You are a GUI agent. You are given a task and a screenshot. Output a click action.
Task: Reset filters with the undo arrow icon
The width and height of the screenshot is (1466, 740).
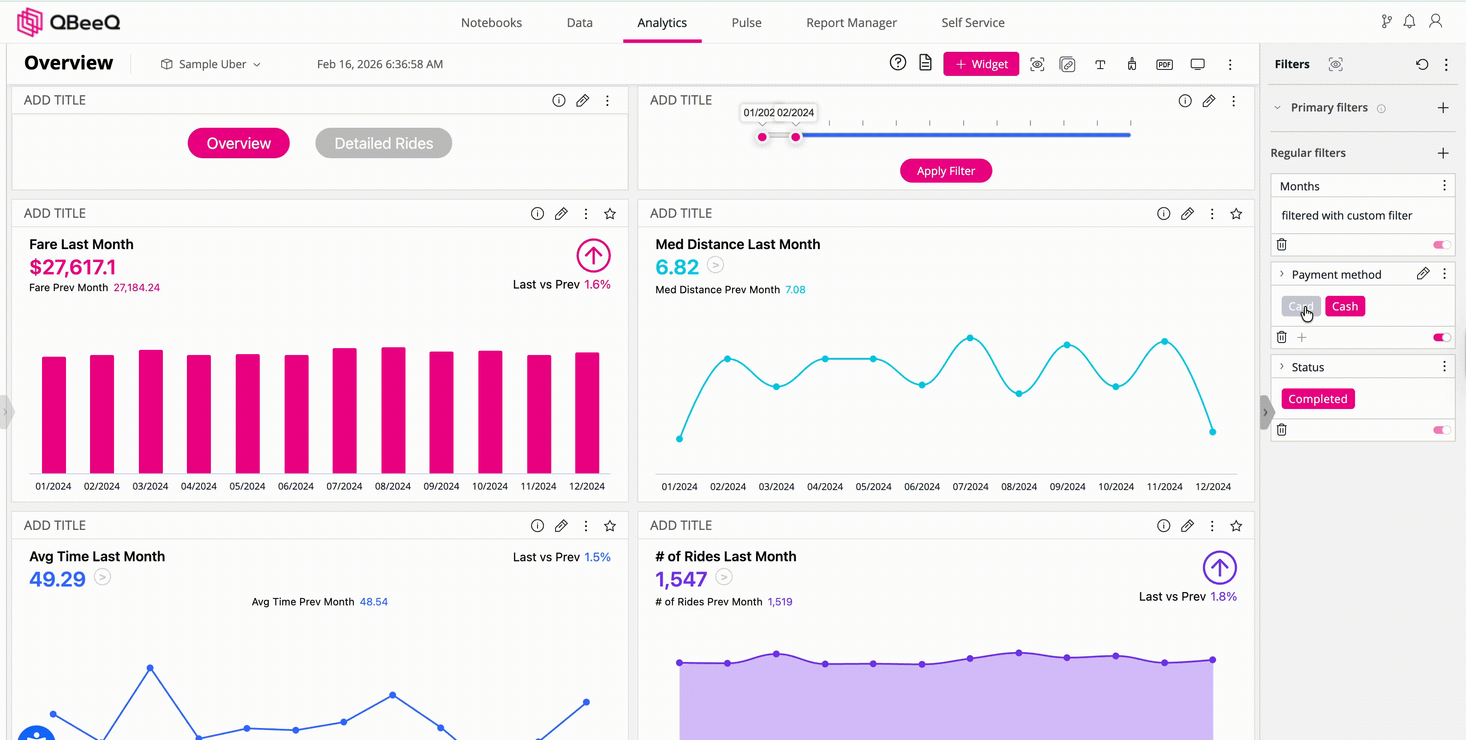point(1421,64)
